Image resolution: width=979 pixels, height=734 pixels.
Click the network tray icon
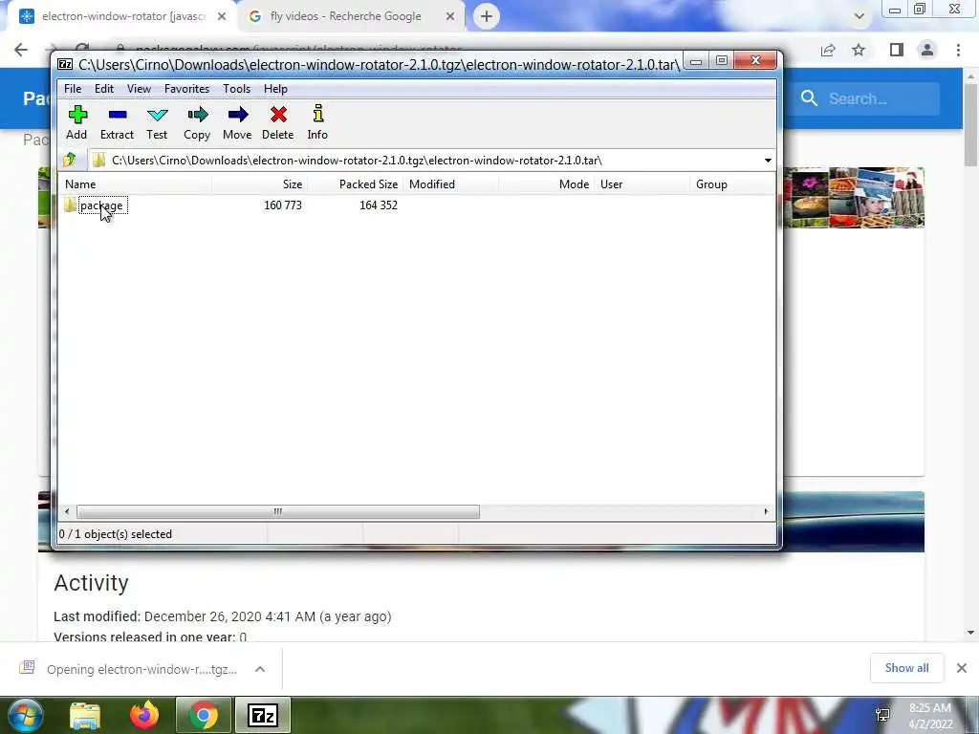click(x=882, y=715)
